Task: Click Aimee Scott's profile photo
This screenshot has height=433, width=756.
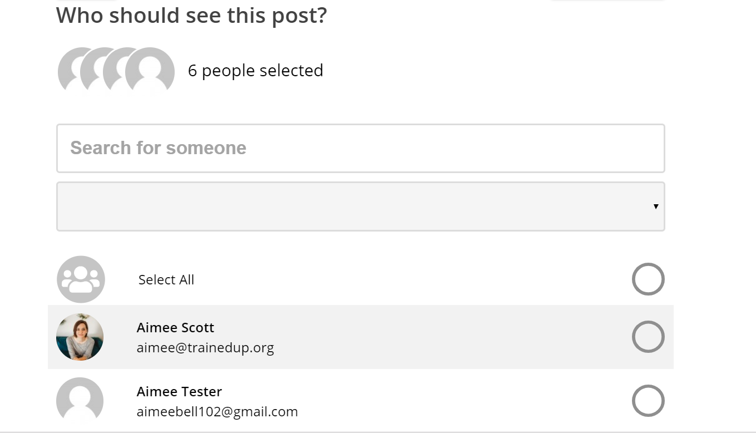Action: [x=80, y=337]
